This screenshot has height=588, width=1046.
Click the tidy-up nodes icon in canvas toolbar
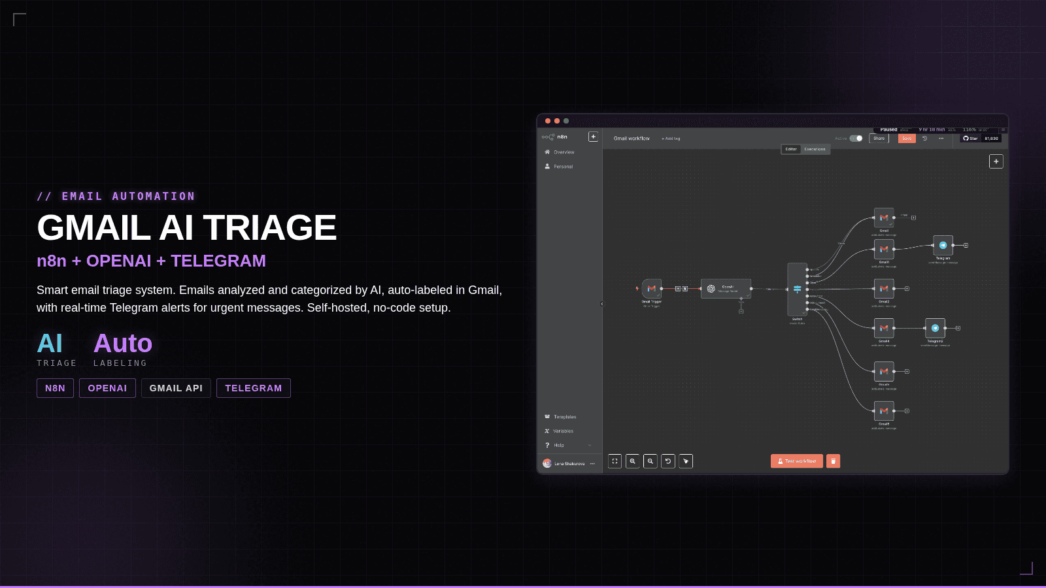point(686,461)
